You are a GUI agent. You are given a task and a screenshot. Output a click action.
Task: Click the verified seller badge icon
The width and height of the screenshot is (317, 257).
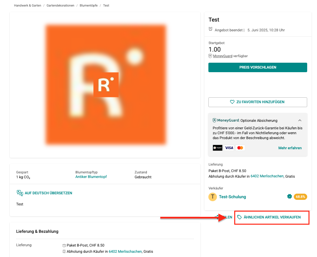point(289,197)
